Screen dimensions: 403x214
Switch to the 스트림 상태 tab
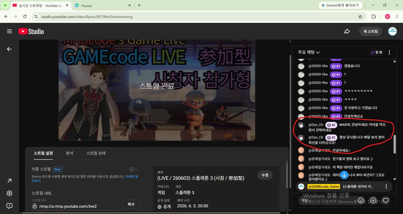96,153
